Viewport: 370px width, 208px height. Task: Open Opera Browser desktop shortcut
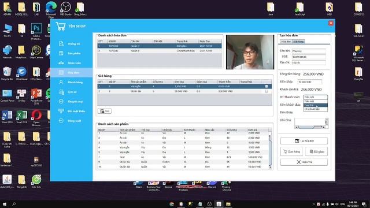point(36,118)
